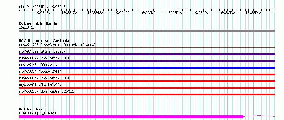Click the nsv6530057 (Sedlazeck2020) label
Viewport: 284px width, 120px height.
tap(44, 78)
